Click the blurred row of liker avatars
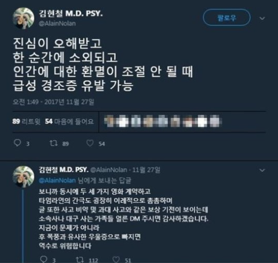This screenshot has width=278, height=263. coord(163,121)
